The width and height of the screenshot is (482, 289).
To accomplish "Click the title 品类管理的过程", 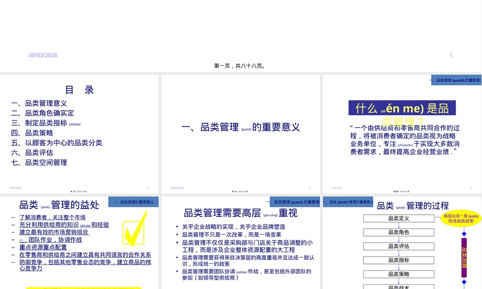I will [x=413, y=206].
